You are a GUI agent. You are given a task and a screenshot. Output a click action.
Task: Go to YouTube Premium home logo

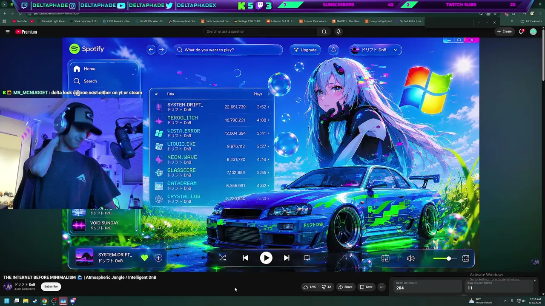tap(26, 32)
